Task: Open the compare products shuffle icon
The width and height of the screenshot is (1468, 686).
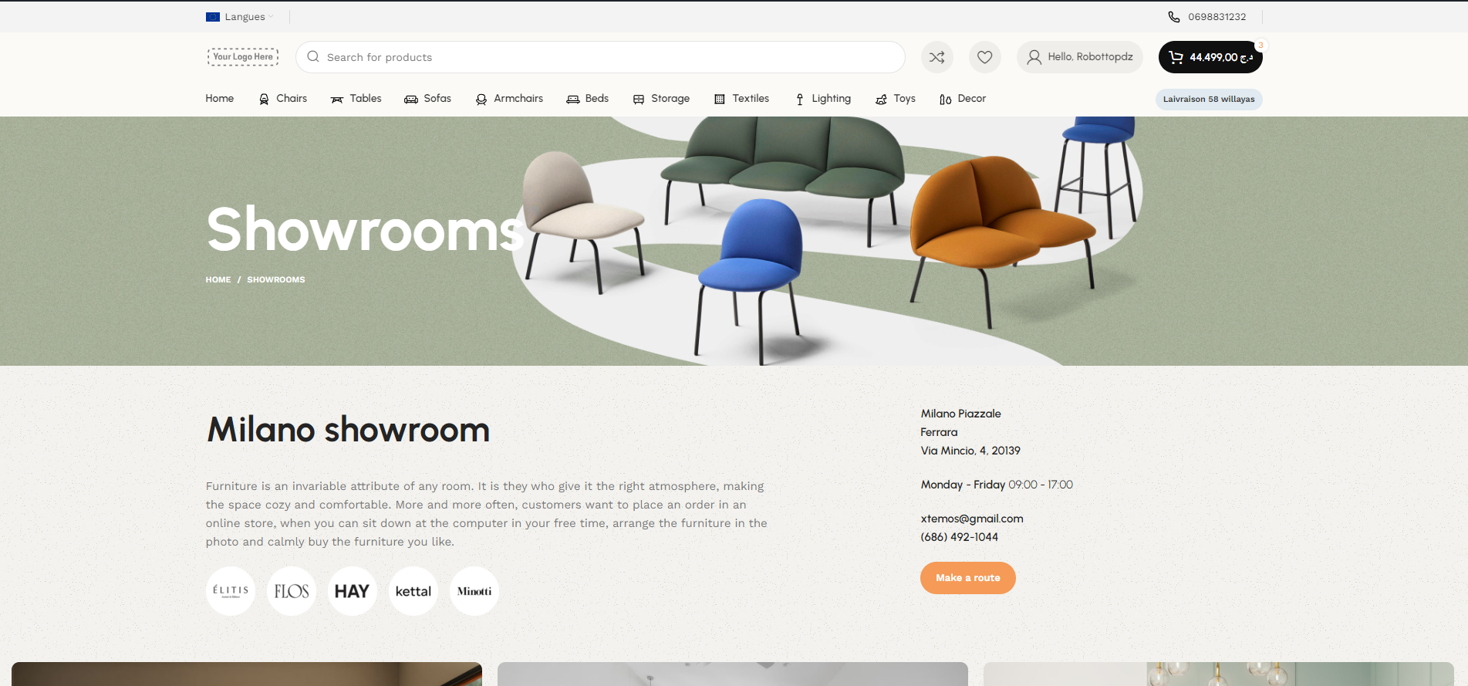Action: pos(936,57)
